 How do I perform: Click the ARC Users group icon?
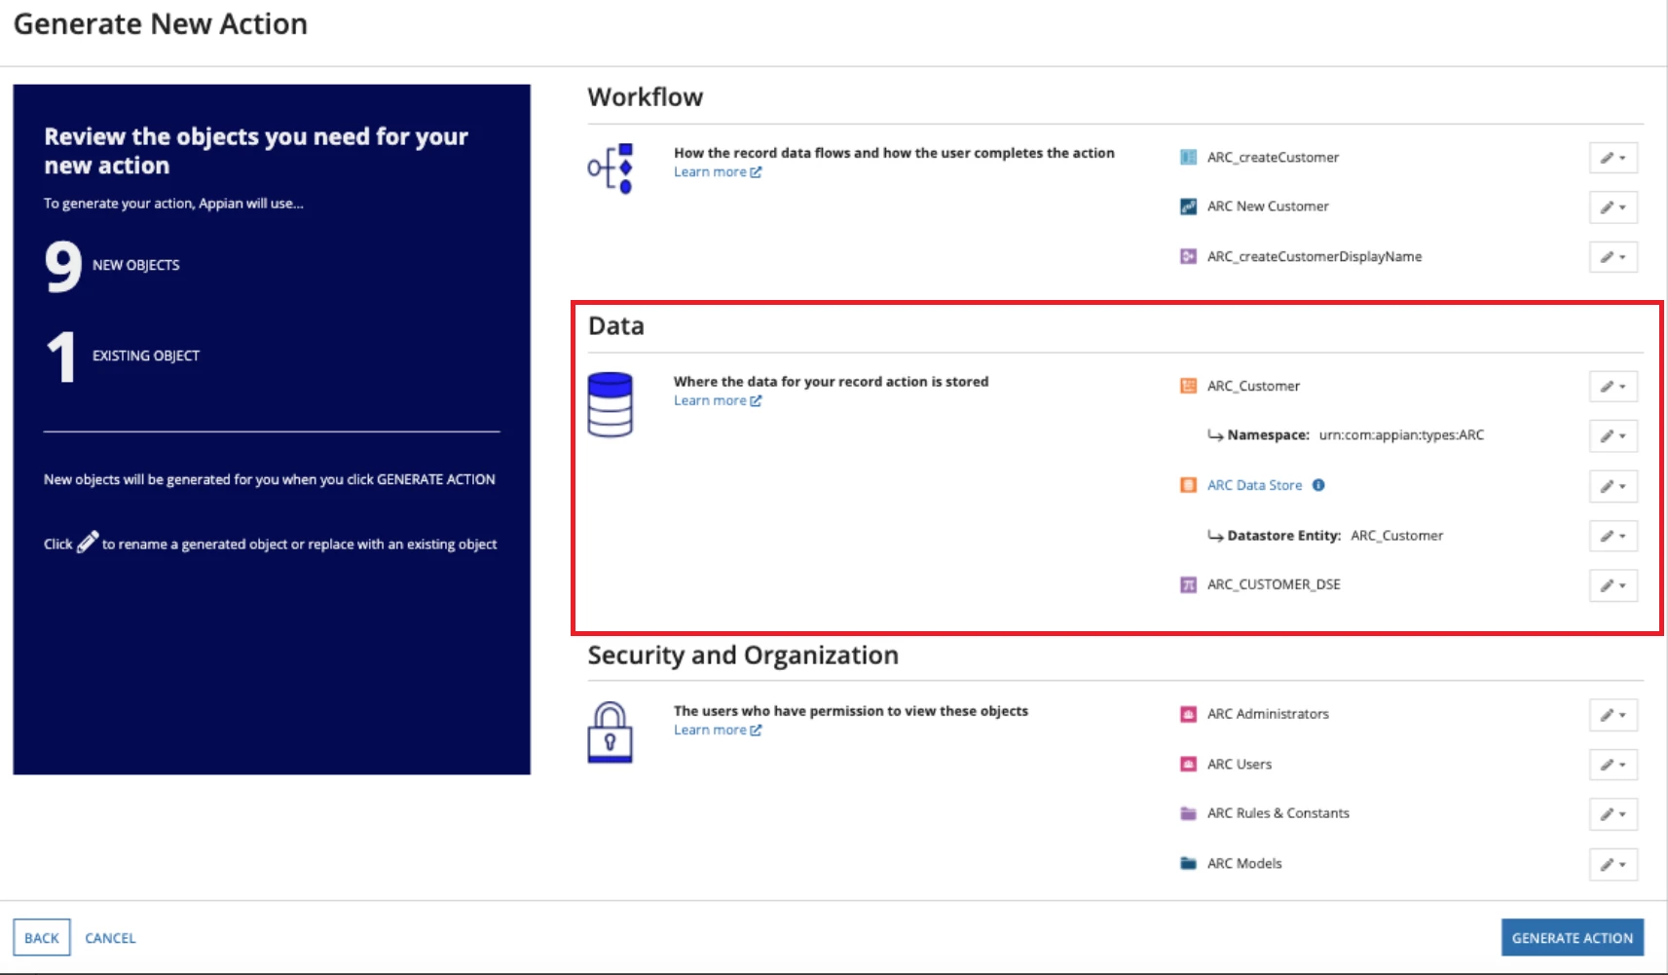pos(1188,765)
